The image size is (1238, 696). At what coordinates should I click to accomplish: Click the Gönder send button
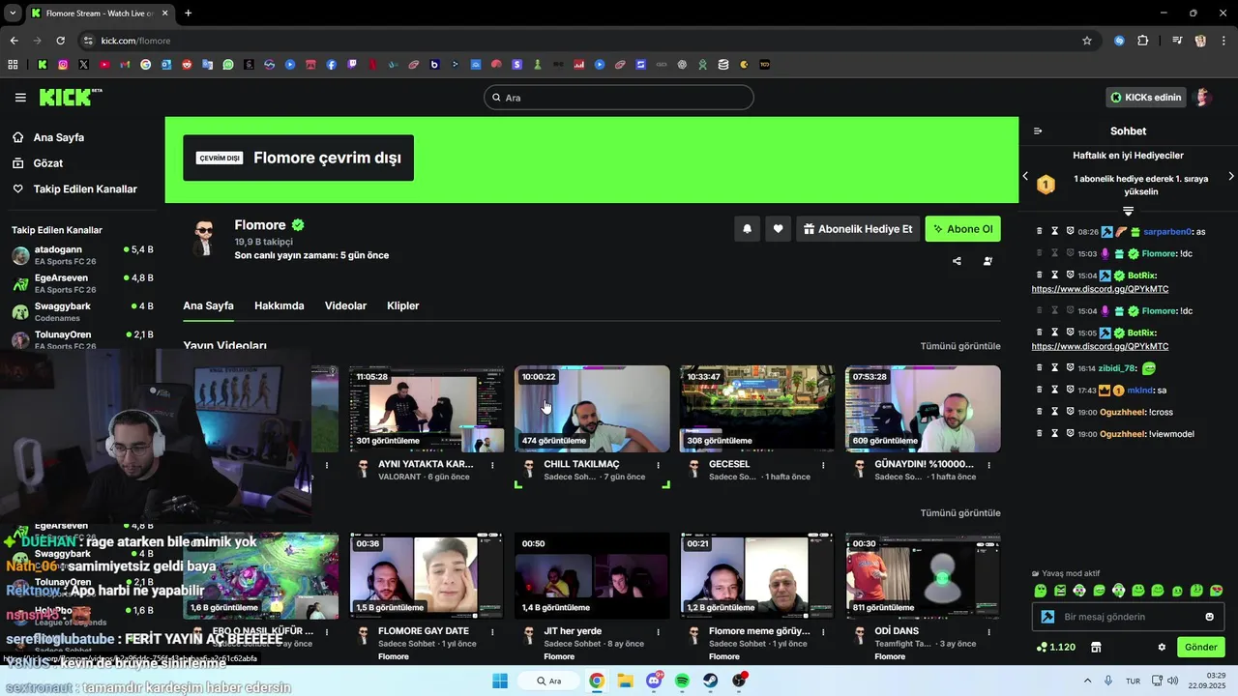point(1201,647)
